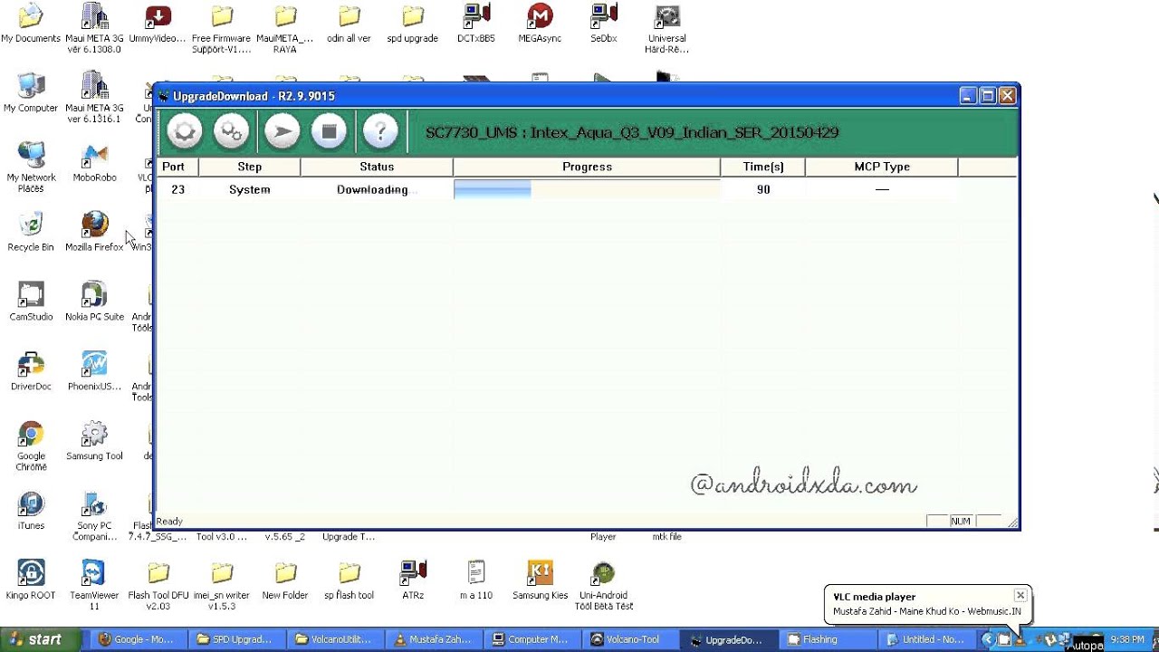Image resolution: width=1159 pixels, height=652 pixels.
Task: Select the DCTxBB5 desktop icon
Action: [x=475, y=24]
